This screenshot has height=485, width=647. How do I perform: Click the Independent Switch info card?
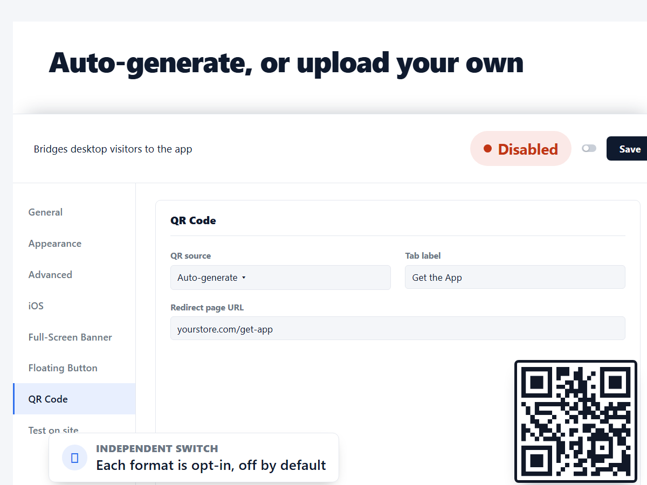pos(194,458)
